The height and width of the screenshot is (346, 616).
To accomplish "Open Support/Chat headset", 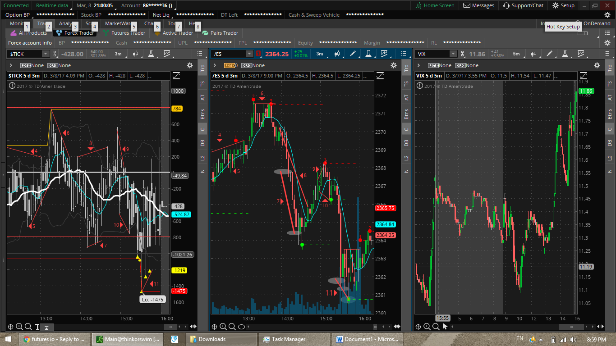I will point(523,5).
